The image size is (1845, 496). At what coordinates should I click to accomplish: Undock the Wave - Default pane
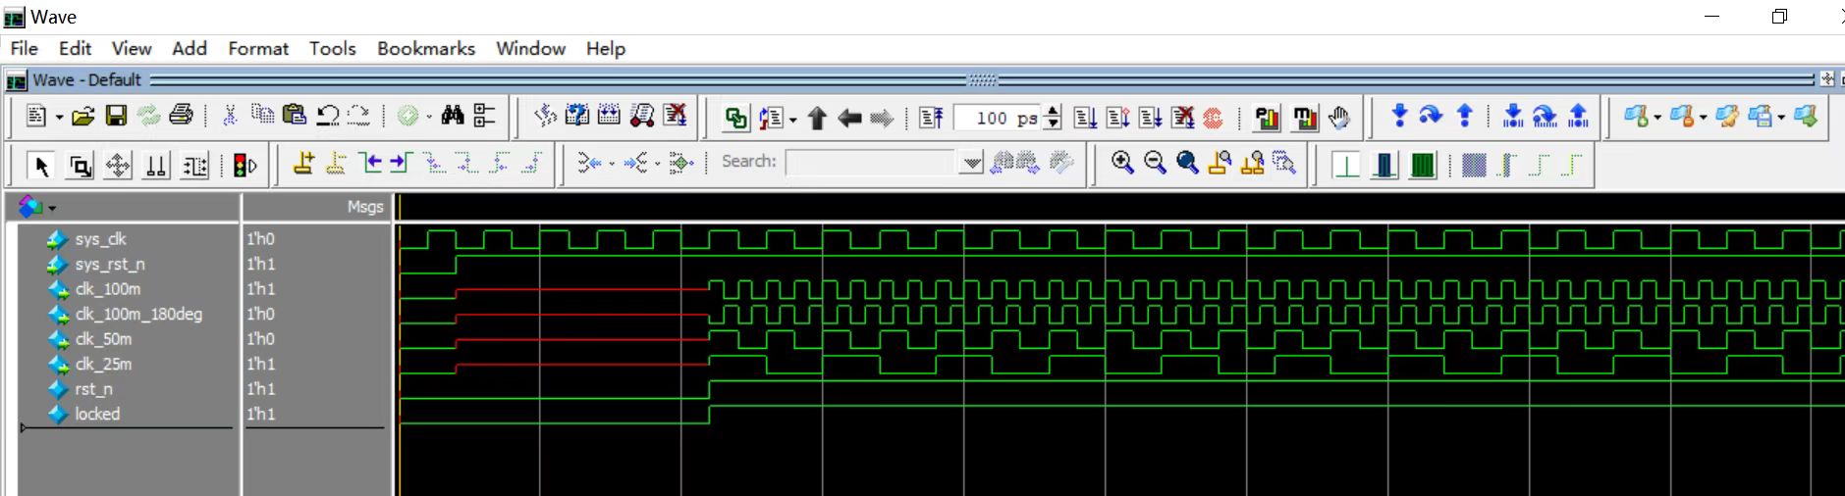1826,78
